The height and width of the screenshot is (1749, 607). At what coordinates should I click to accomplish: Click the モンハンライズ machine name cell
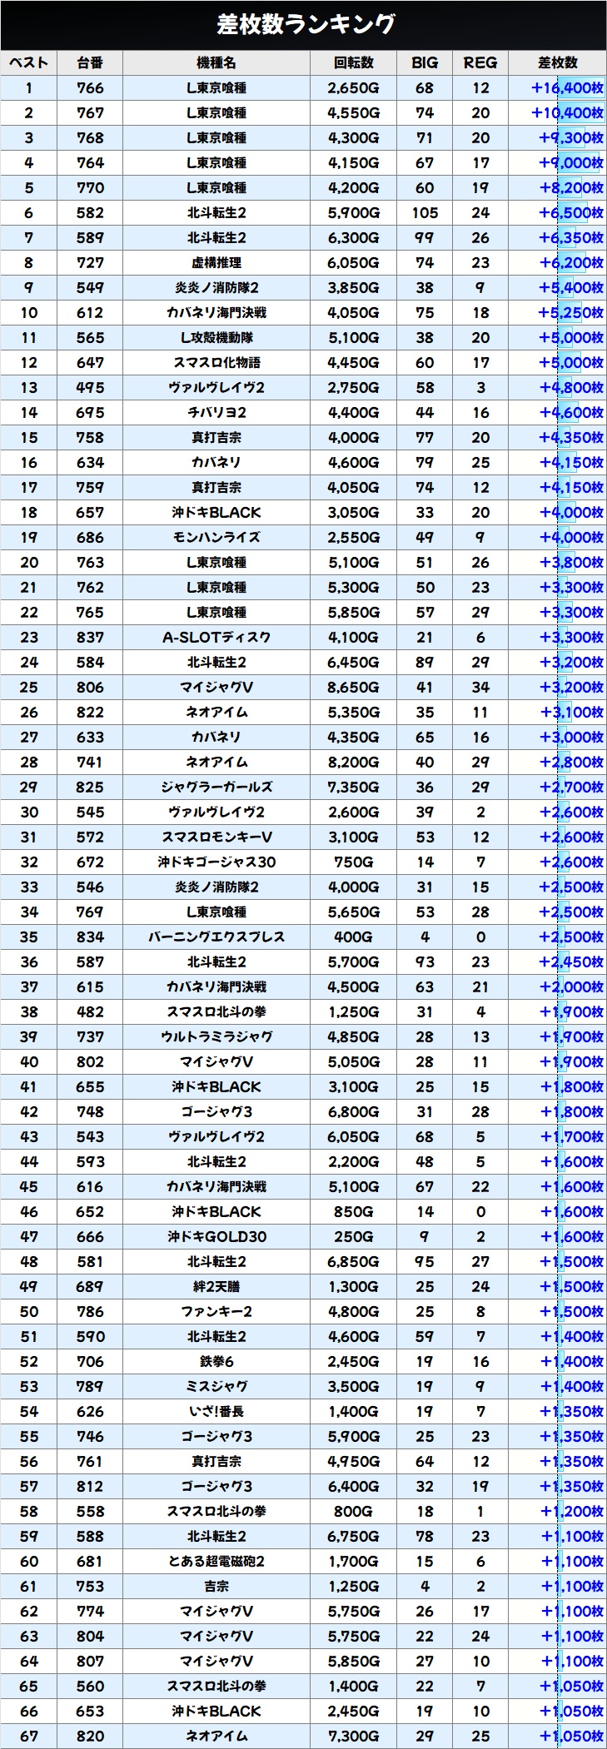click(216, 538)
